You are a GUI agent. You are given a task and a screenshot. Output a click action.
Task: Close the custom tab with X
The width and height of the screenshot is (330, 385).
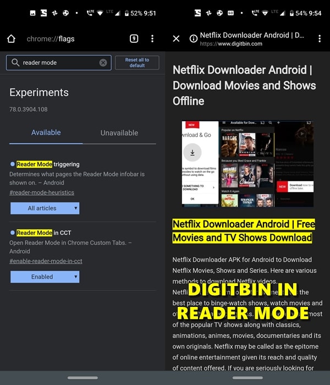pyautogui.click(x=176, y=38)
